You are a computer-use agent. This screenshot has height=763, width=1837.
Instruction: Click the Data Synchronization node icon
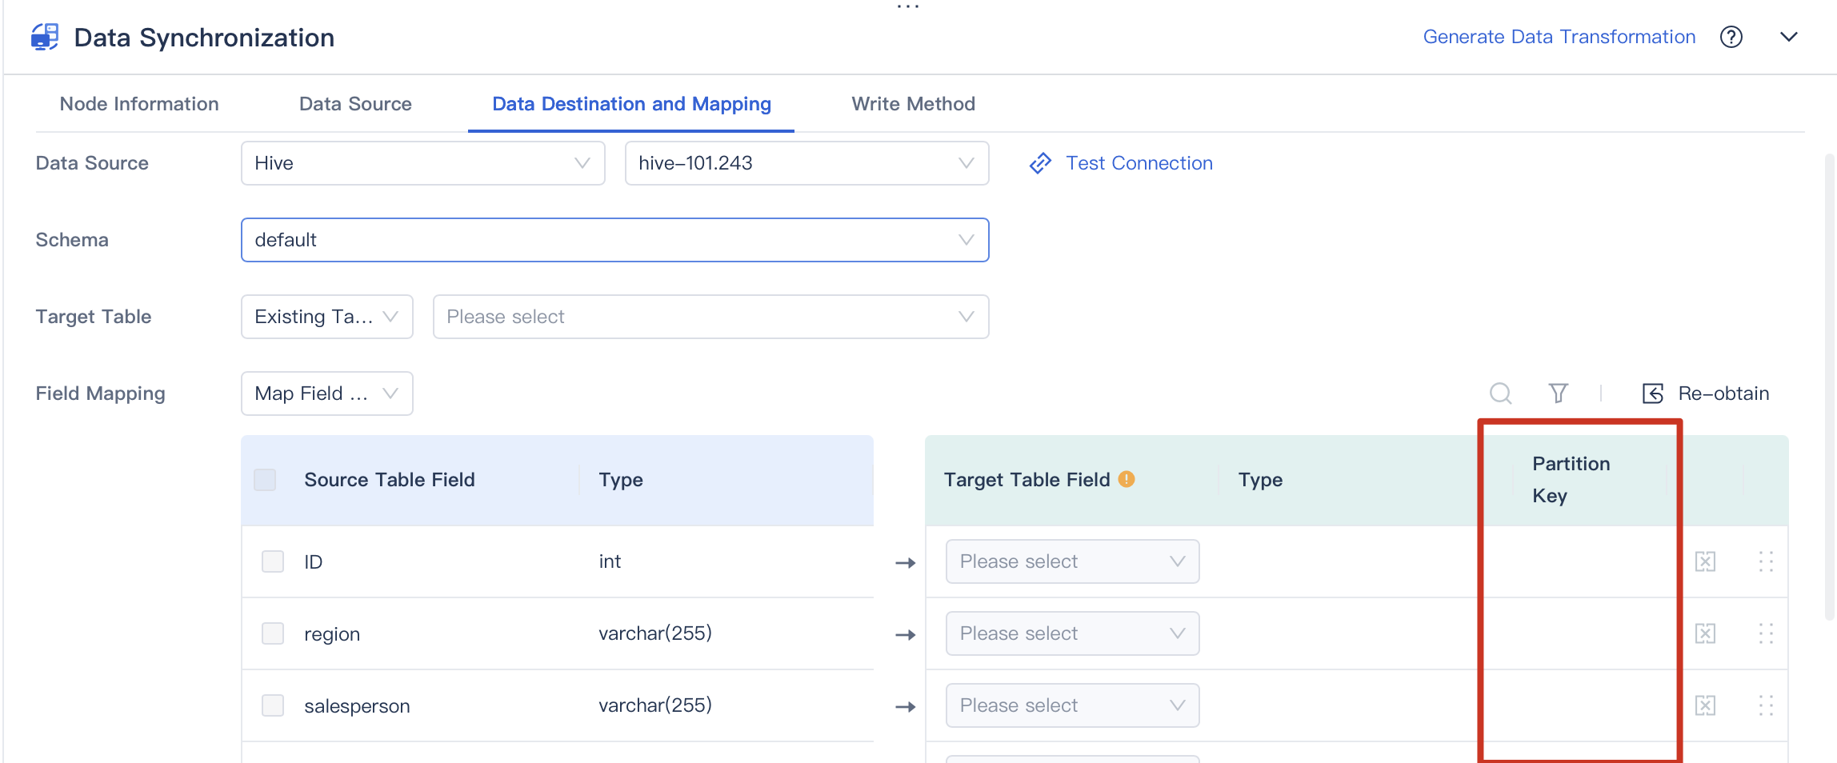click(45, 37)
